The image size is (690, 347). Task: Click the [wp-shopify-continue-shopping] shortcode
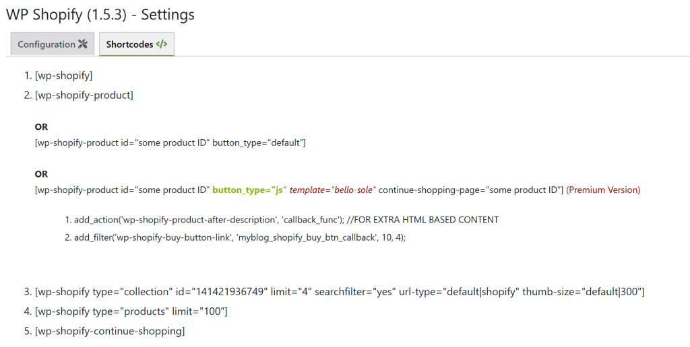tap(110, 331)
